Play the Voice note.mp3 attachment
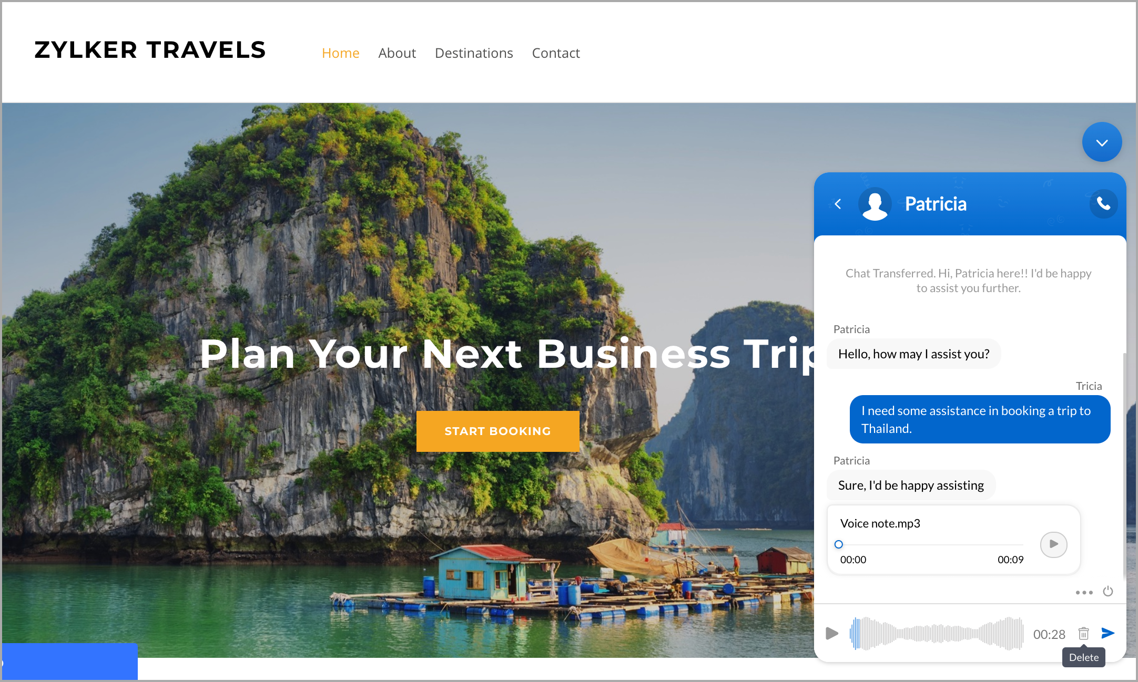Image resolution: width=1138 pixels, height=682 pixels. (1053, 544)
